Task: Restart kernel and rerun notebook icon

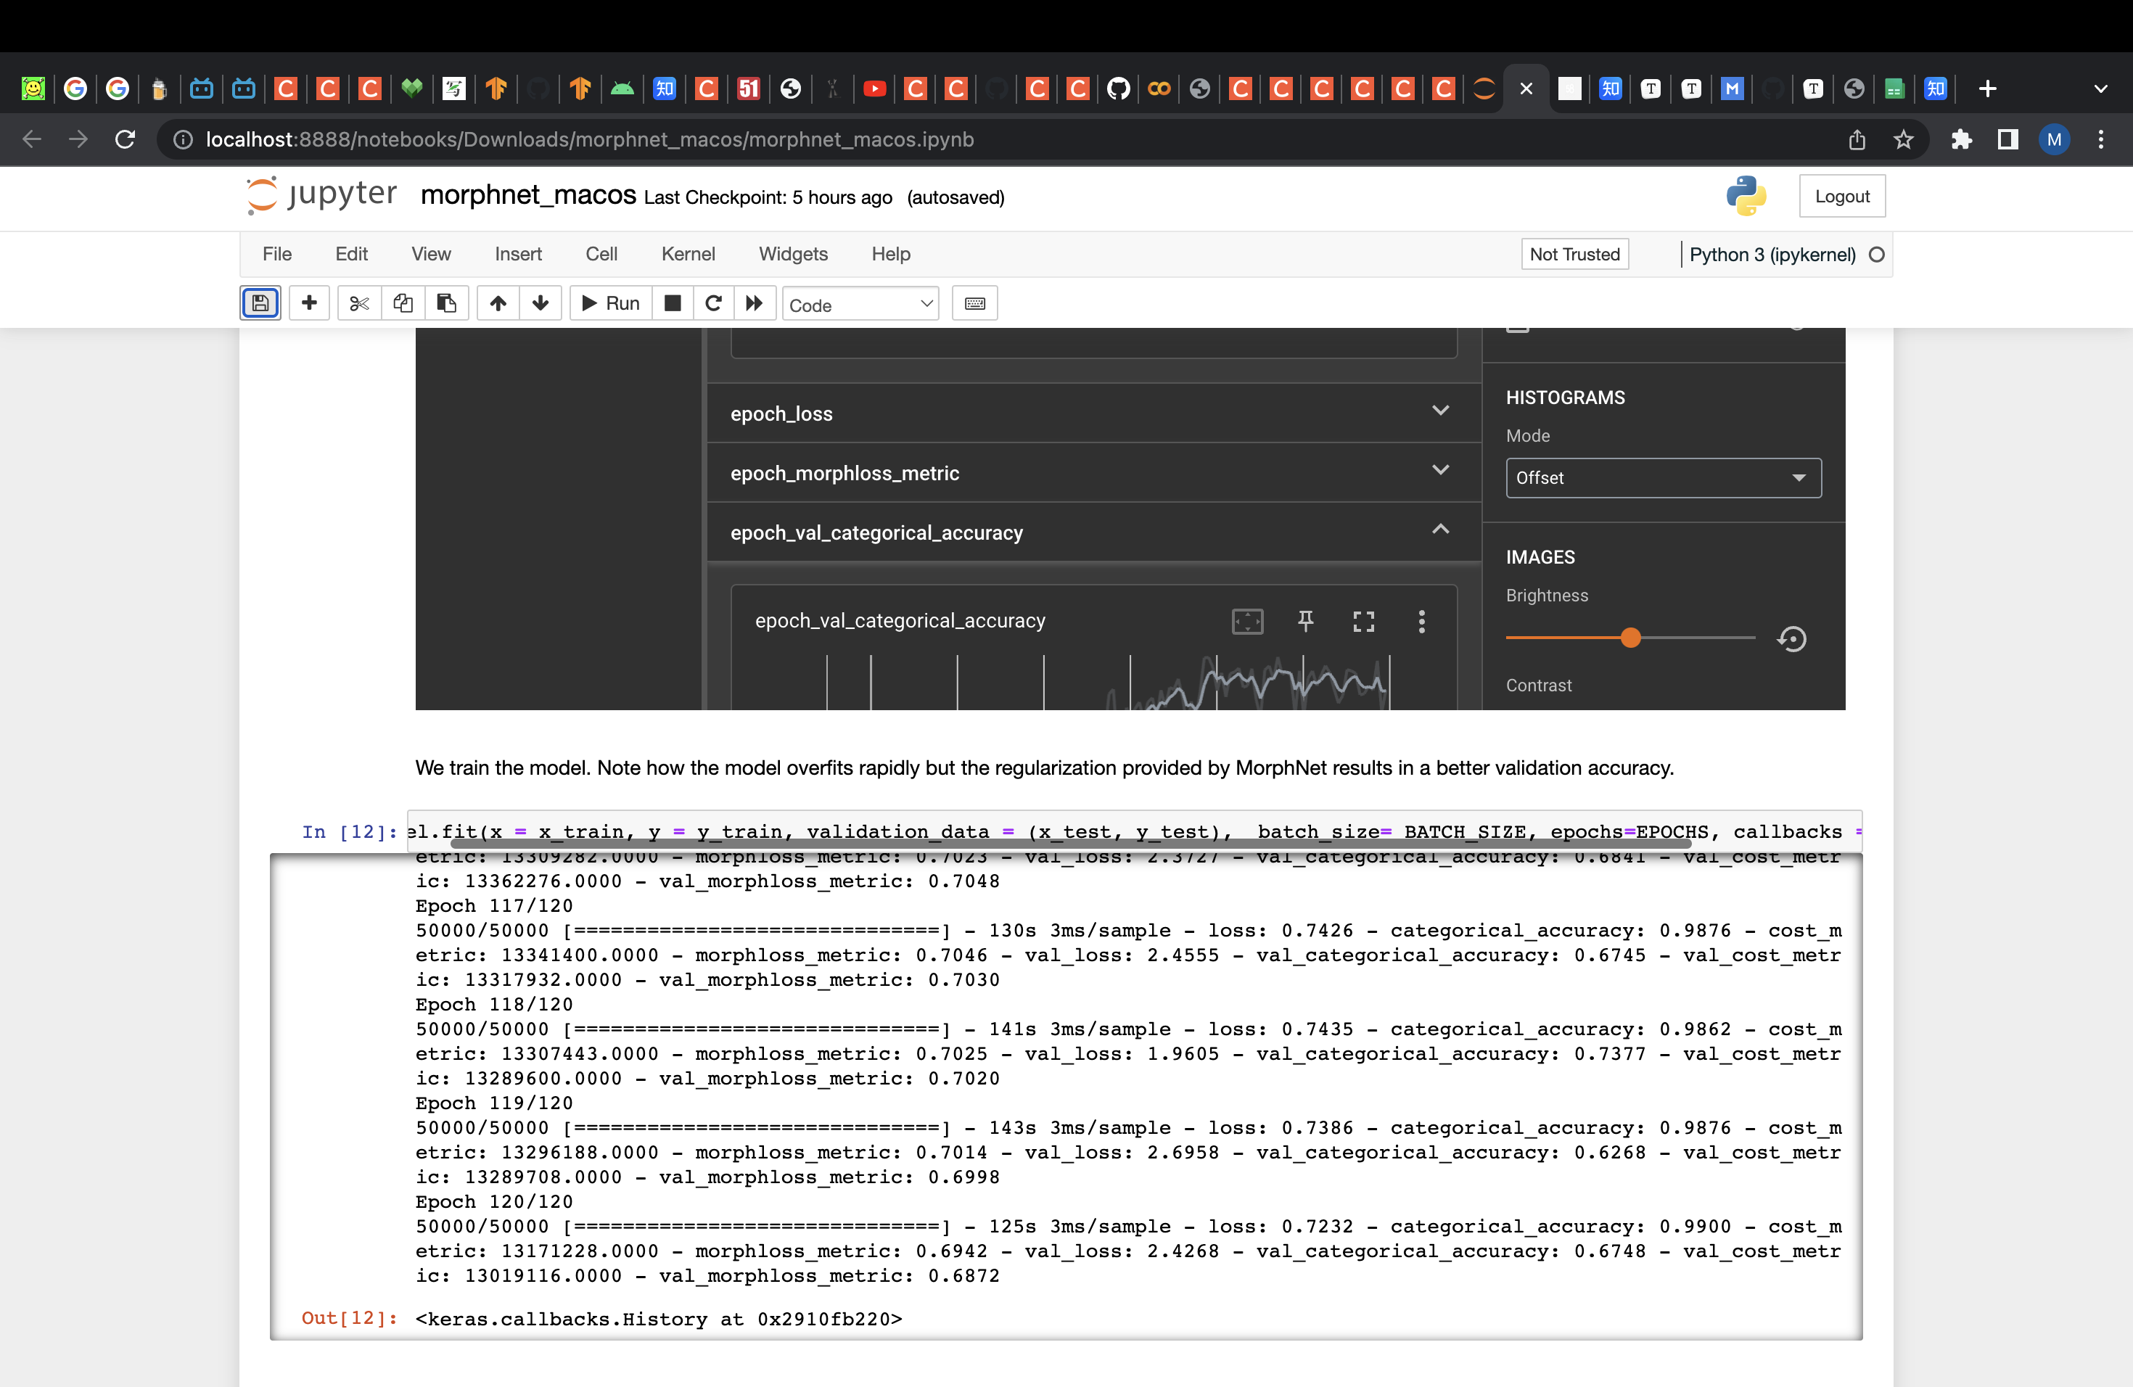Action: [x=754, y=304]
